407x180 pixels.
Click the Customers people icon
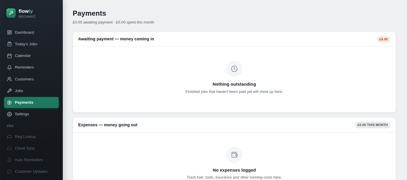pyautogui.click(x=10, y=79)
